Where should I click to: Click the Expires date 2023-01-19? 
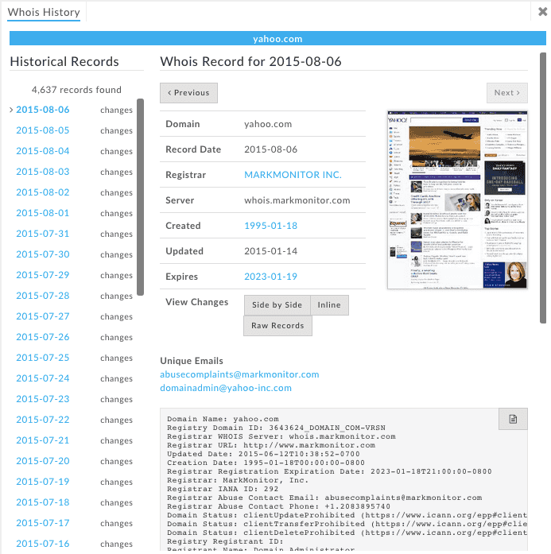pyautogui.click(x=270, y=277)
